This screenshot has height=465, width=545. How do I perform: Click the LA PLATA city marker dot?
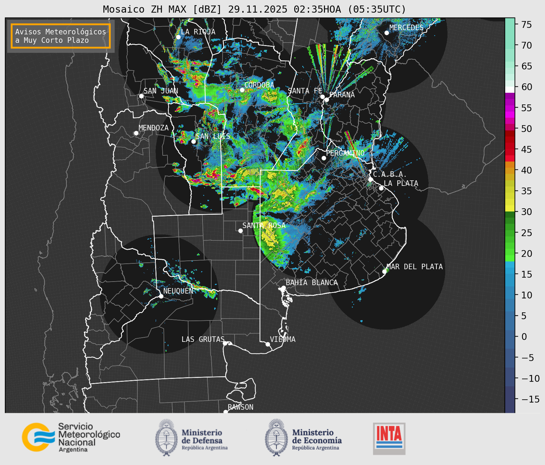pyautogui.click(x=381, y=188)
